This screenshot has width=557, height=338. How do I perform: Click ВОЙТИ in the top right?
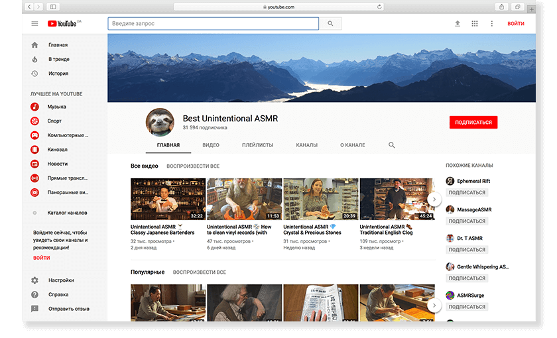(x=515, y=24)
